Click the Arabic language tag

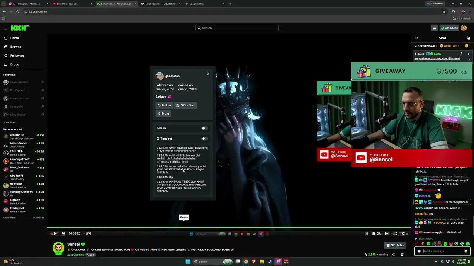[x=91, y=255]
